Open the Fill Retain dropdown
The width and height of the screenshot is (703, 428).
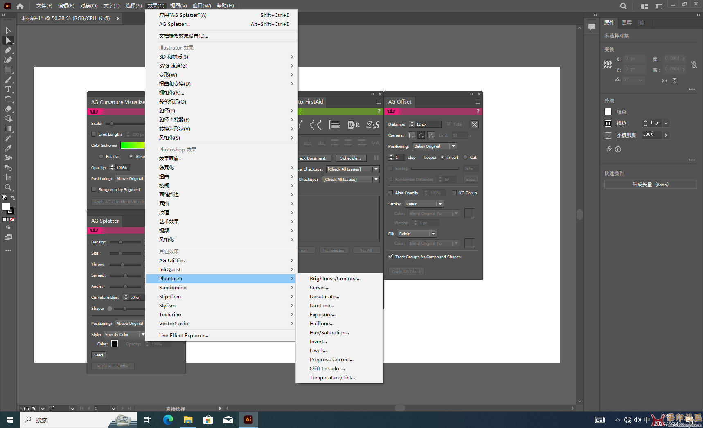pyautogui.click(x=417, y=234)
